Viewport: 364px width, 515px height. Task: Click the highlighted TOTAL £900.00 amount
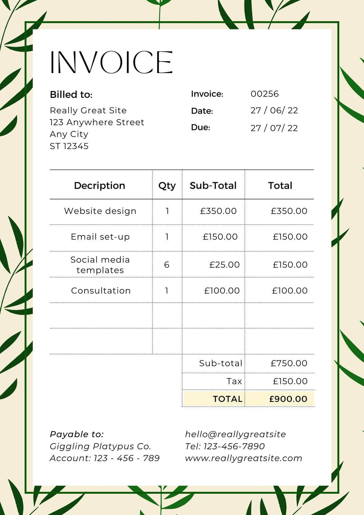[x=288, y=399]
